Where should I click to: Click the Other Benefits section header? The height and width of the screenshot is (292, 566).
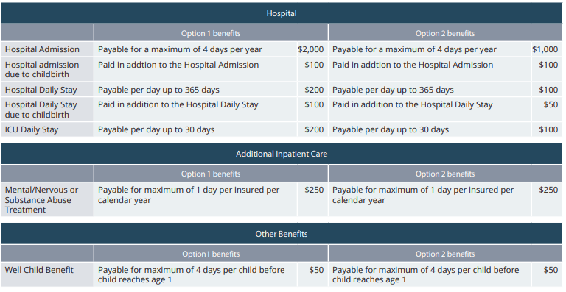282,234
